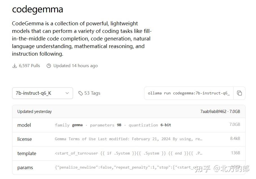
Task: Click the Updated yesterday label
Action: pyautogui.click(x=34, y=111)
